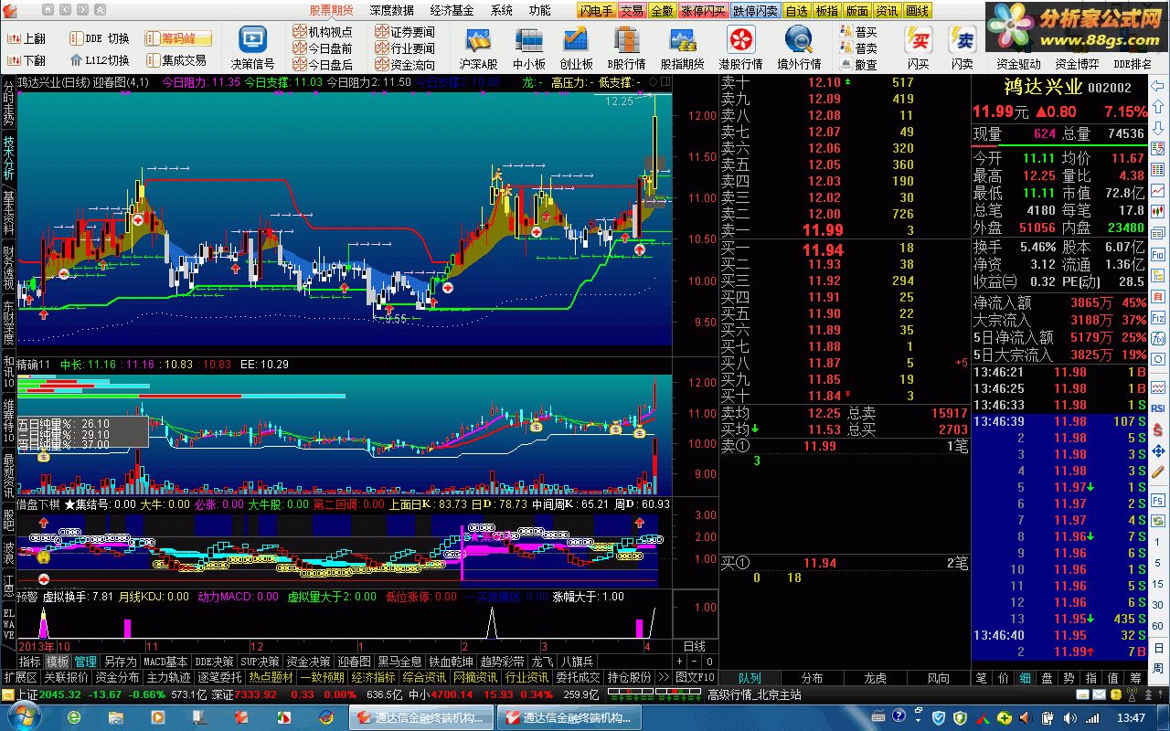The image size is (1170, 731).
Task: Click the 细 detail tab under tick list
Action: click(x=1025, y=678)
